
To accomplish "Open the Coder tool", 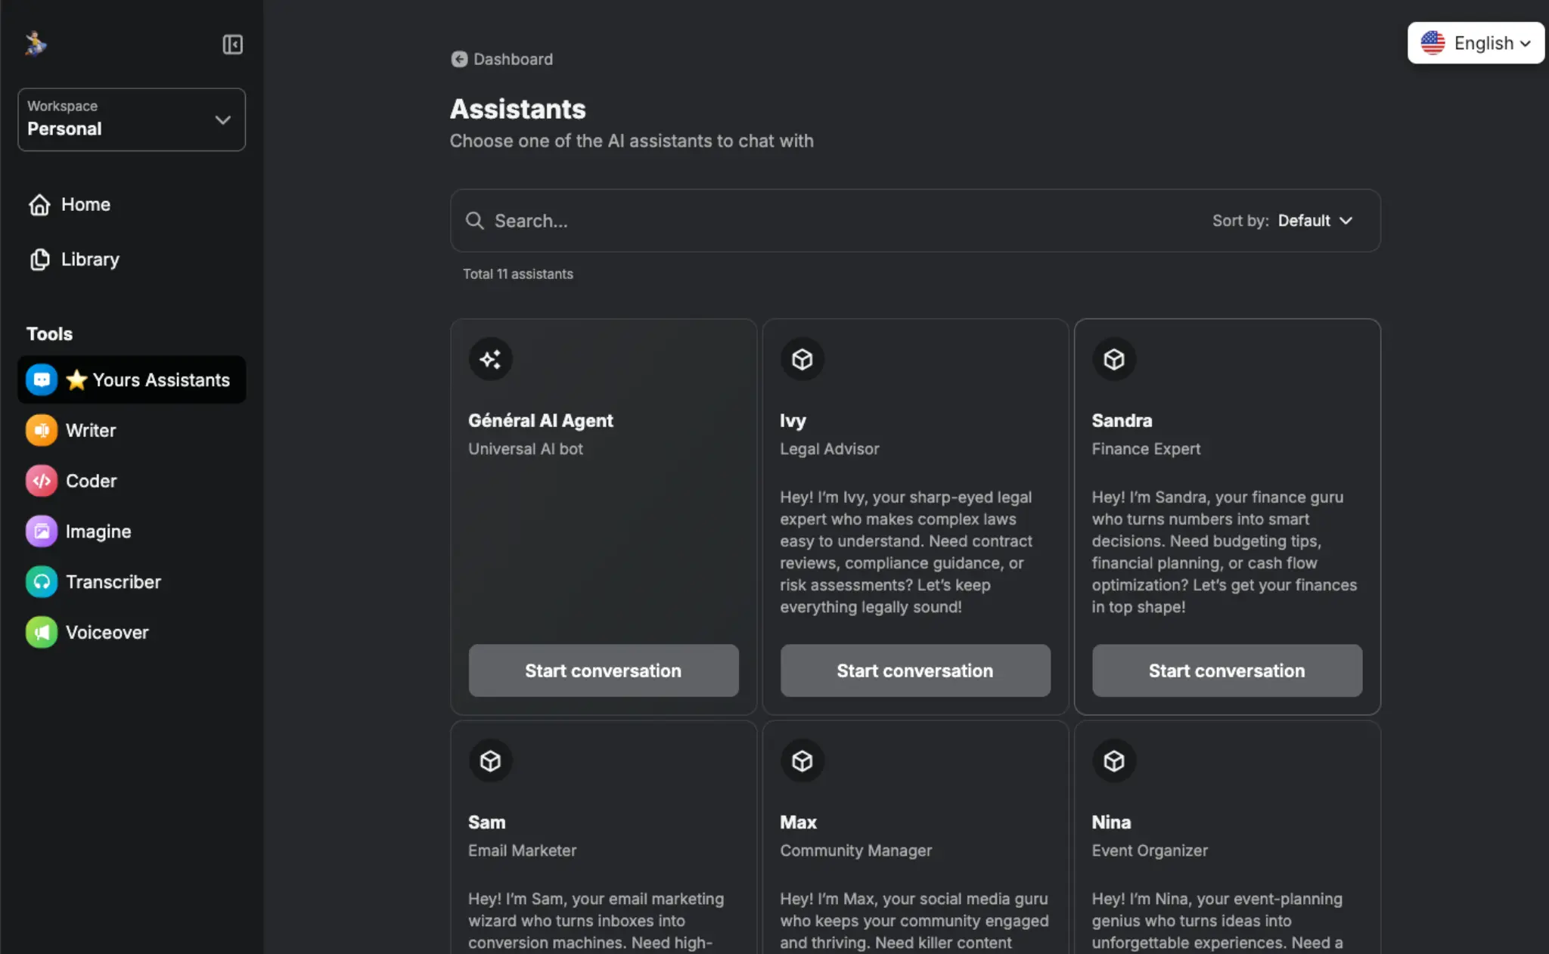I will pyautogui.click(x=90, y=481).
